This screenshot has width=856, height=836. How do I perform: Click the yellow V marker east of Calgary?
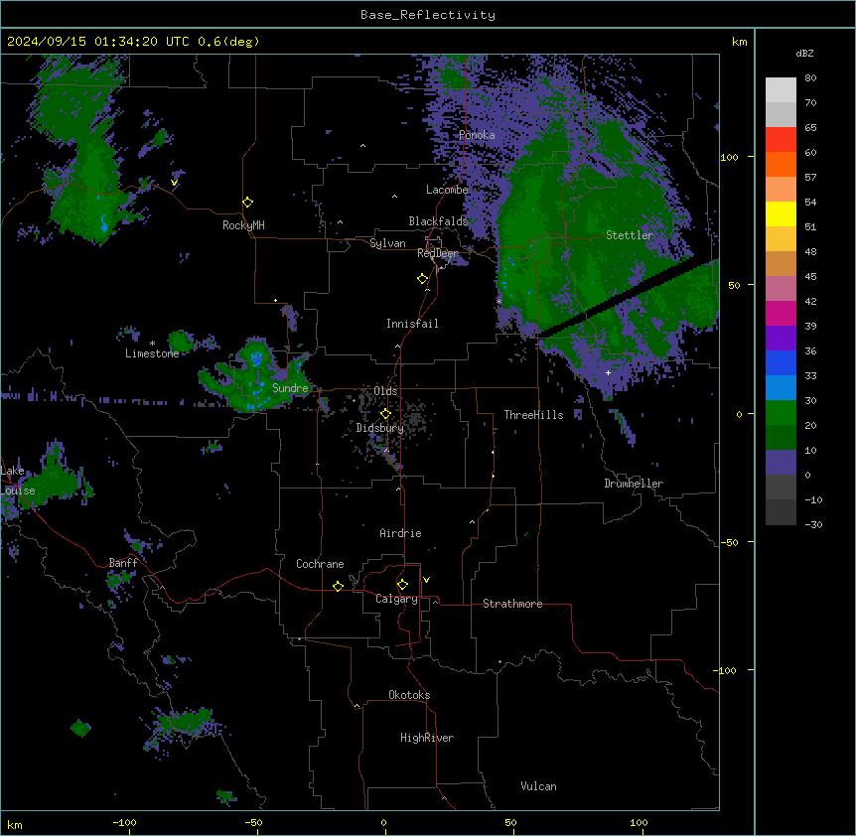coord(426,580)
